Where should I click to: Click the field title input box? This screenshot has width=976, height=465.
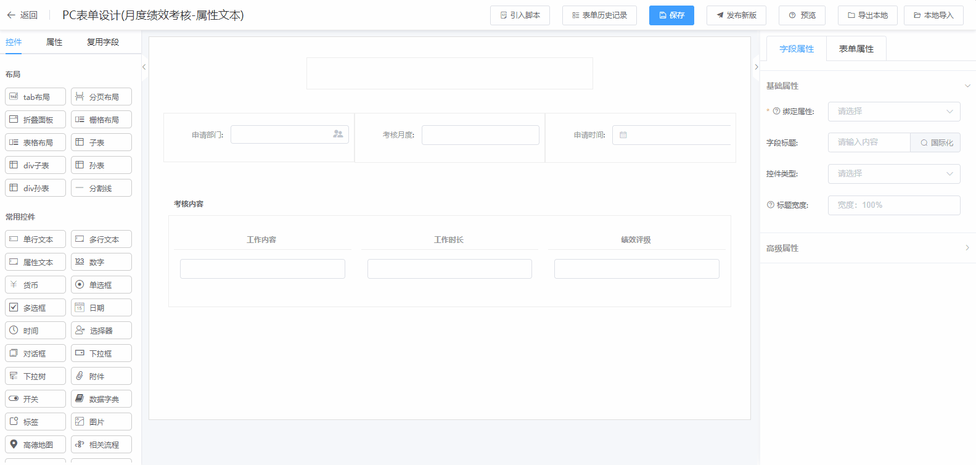tap(869, 142)
